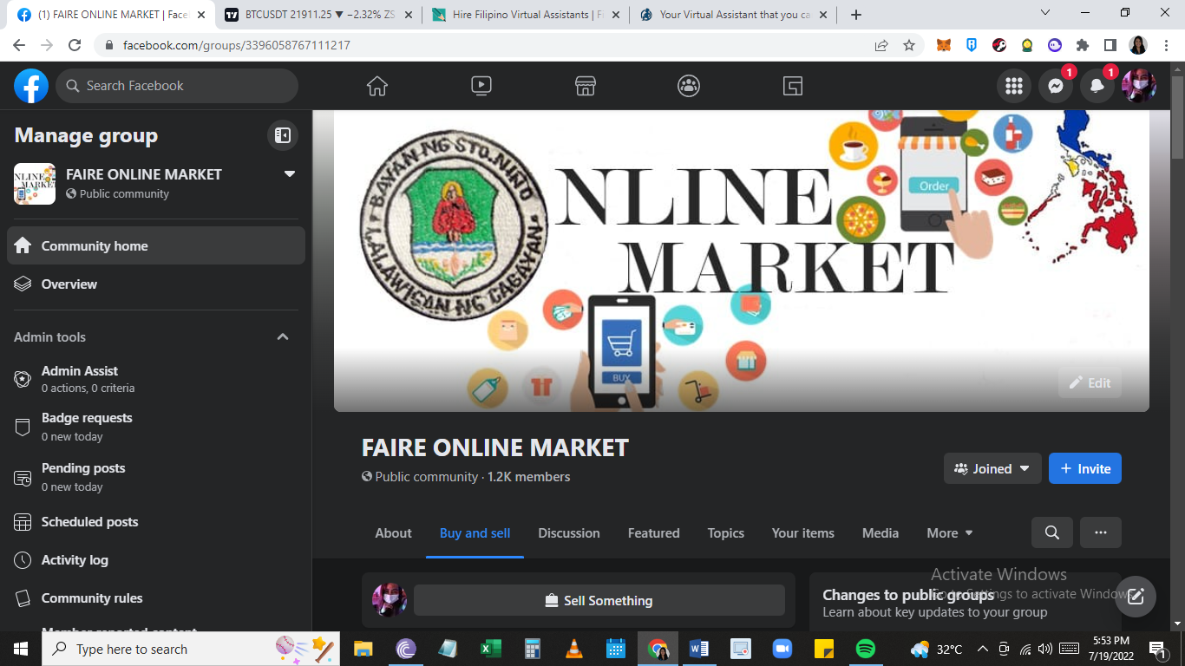1185x666 pixels.
Task: Open the Your items tab
Action: pyautogui.click(x=803, y=533)
